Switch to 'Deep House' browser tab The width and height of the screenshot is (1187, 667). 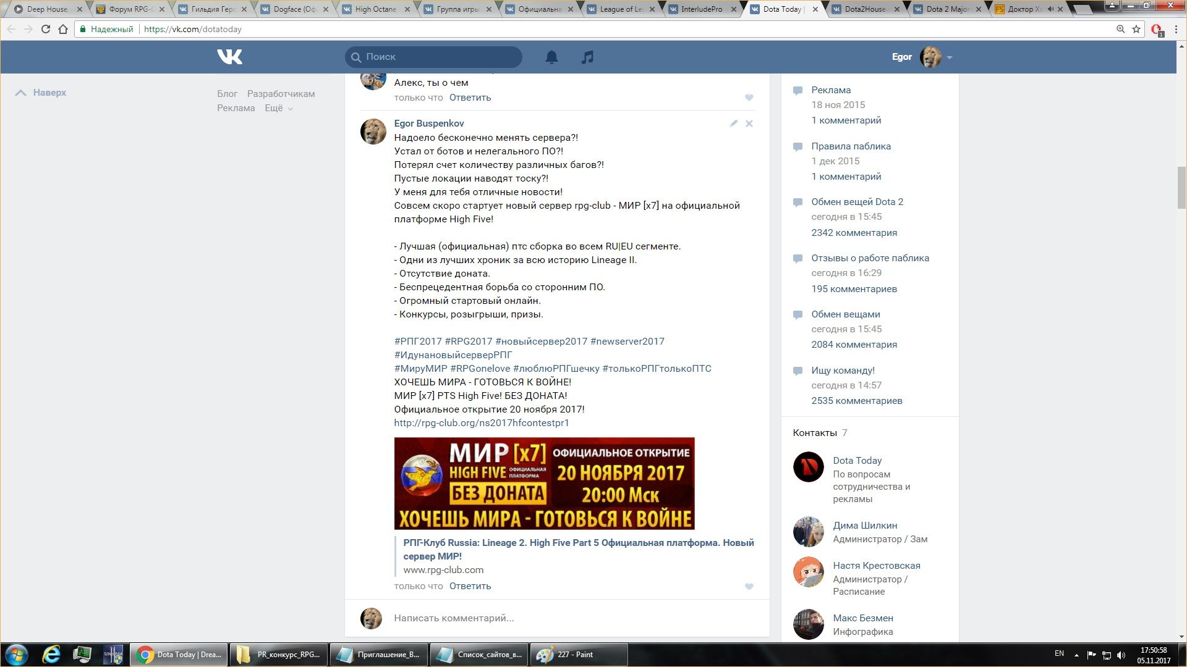tap(48, 9)
